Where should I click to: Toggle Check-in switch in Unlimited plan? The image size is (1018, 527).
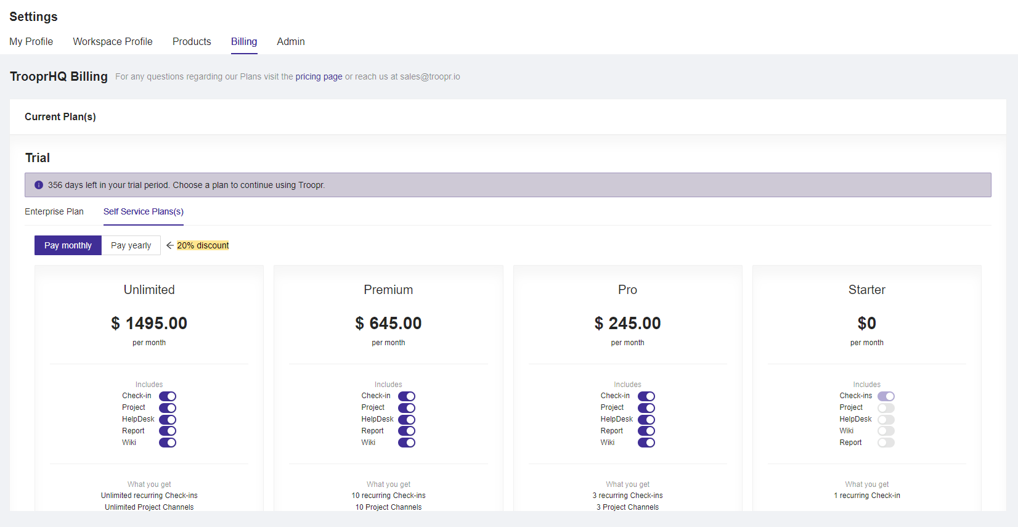[168, 396]
